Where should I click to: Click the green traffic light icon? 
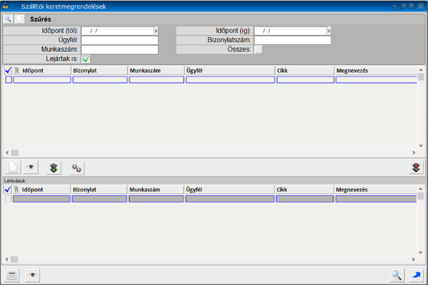(x=53, y=167)
